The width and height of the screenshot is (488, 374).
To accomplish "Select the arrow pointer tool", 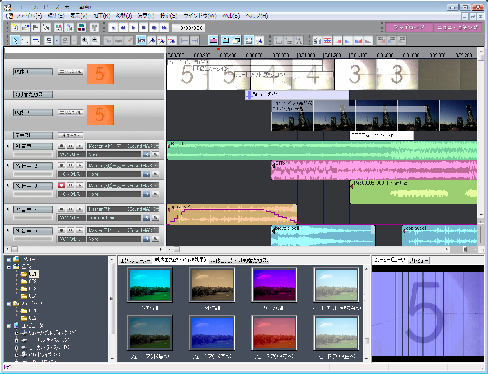I will 15,40.
